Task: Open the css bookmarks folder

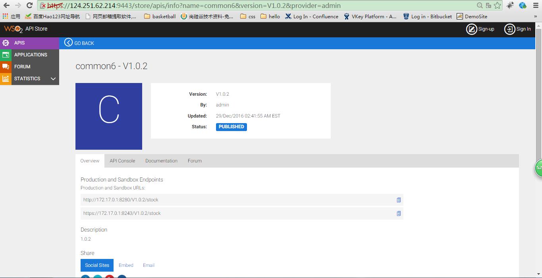Action: click(248, 16)
